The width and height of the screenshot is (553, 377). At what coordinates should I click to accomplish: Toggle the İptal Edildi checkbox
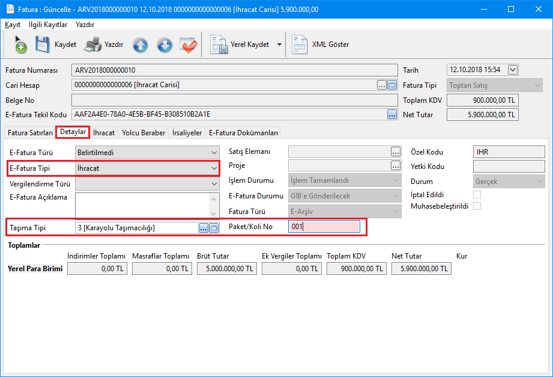coord(477,194)
